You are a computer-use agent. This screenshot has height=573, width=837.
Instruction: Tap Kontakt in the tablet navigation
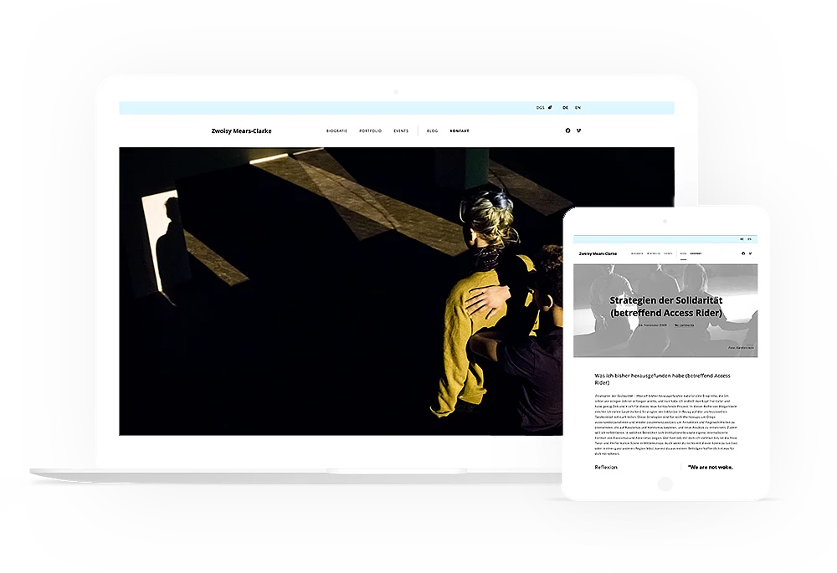tap(696, 253)
